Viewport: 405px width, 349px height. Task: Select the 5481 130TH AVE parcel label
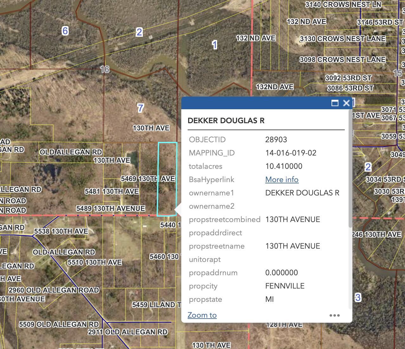click(x=112, y=191)
